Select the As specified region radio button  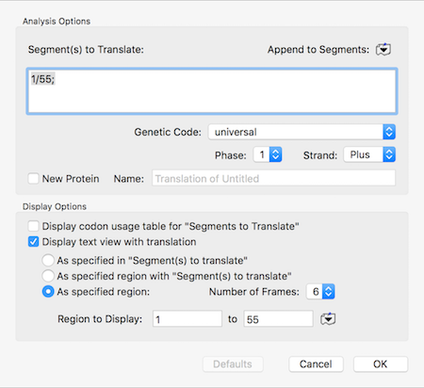pyautogui.click(x=48, y=292)
